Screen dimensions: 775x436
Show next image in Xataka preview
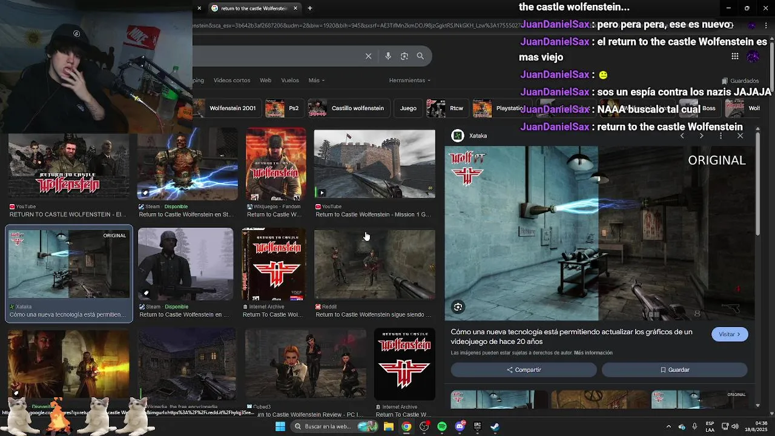pyautogui.click(x=701, y=136)
